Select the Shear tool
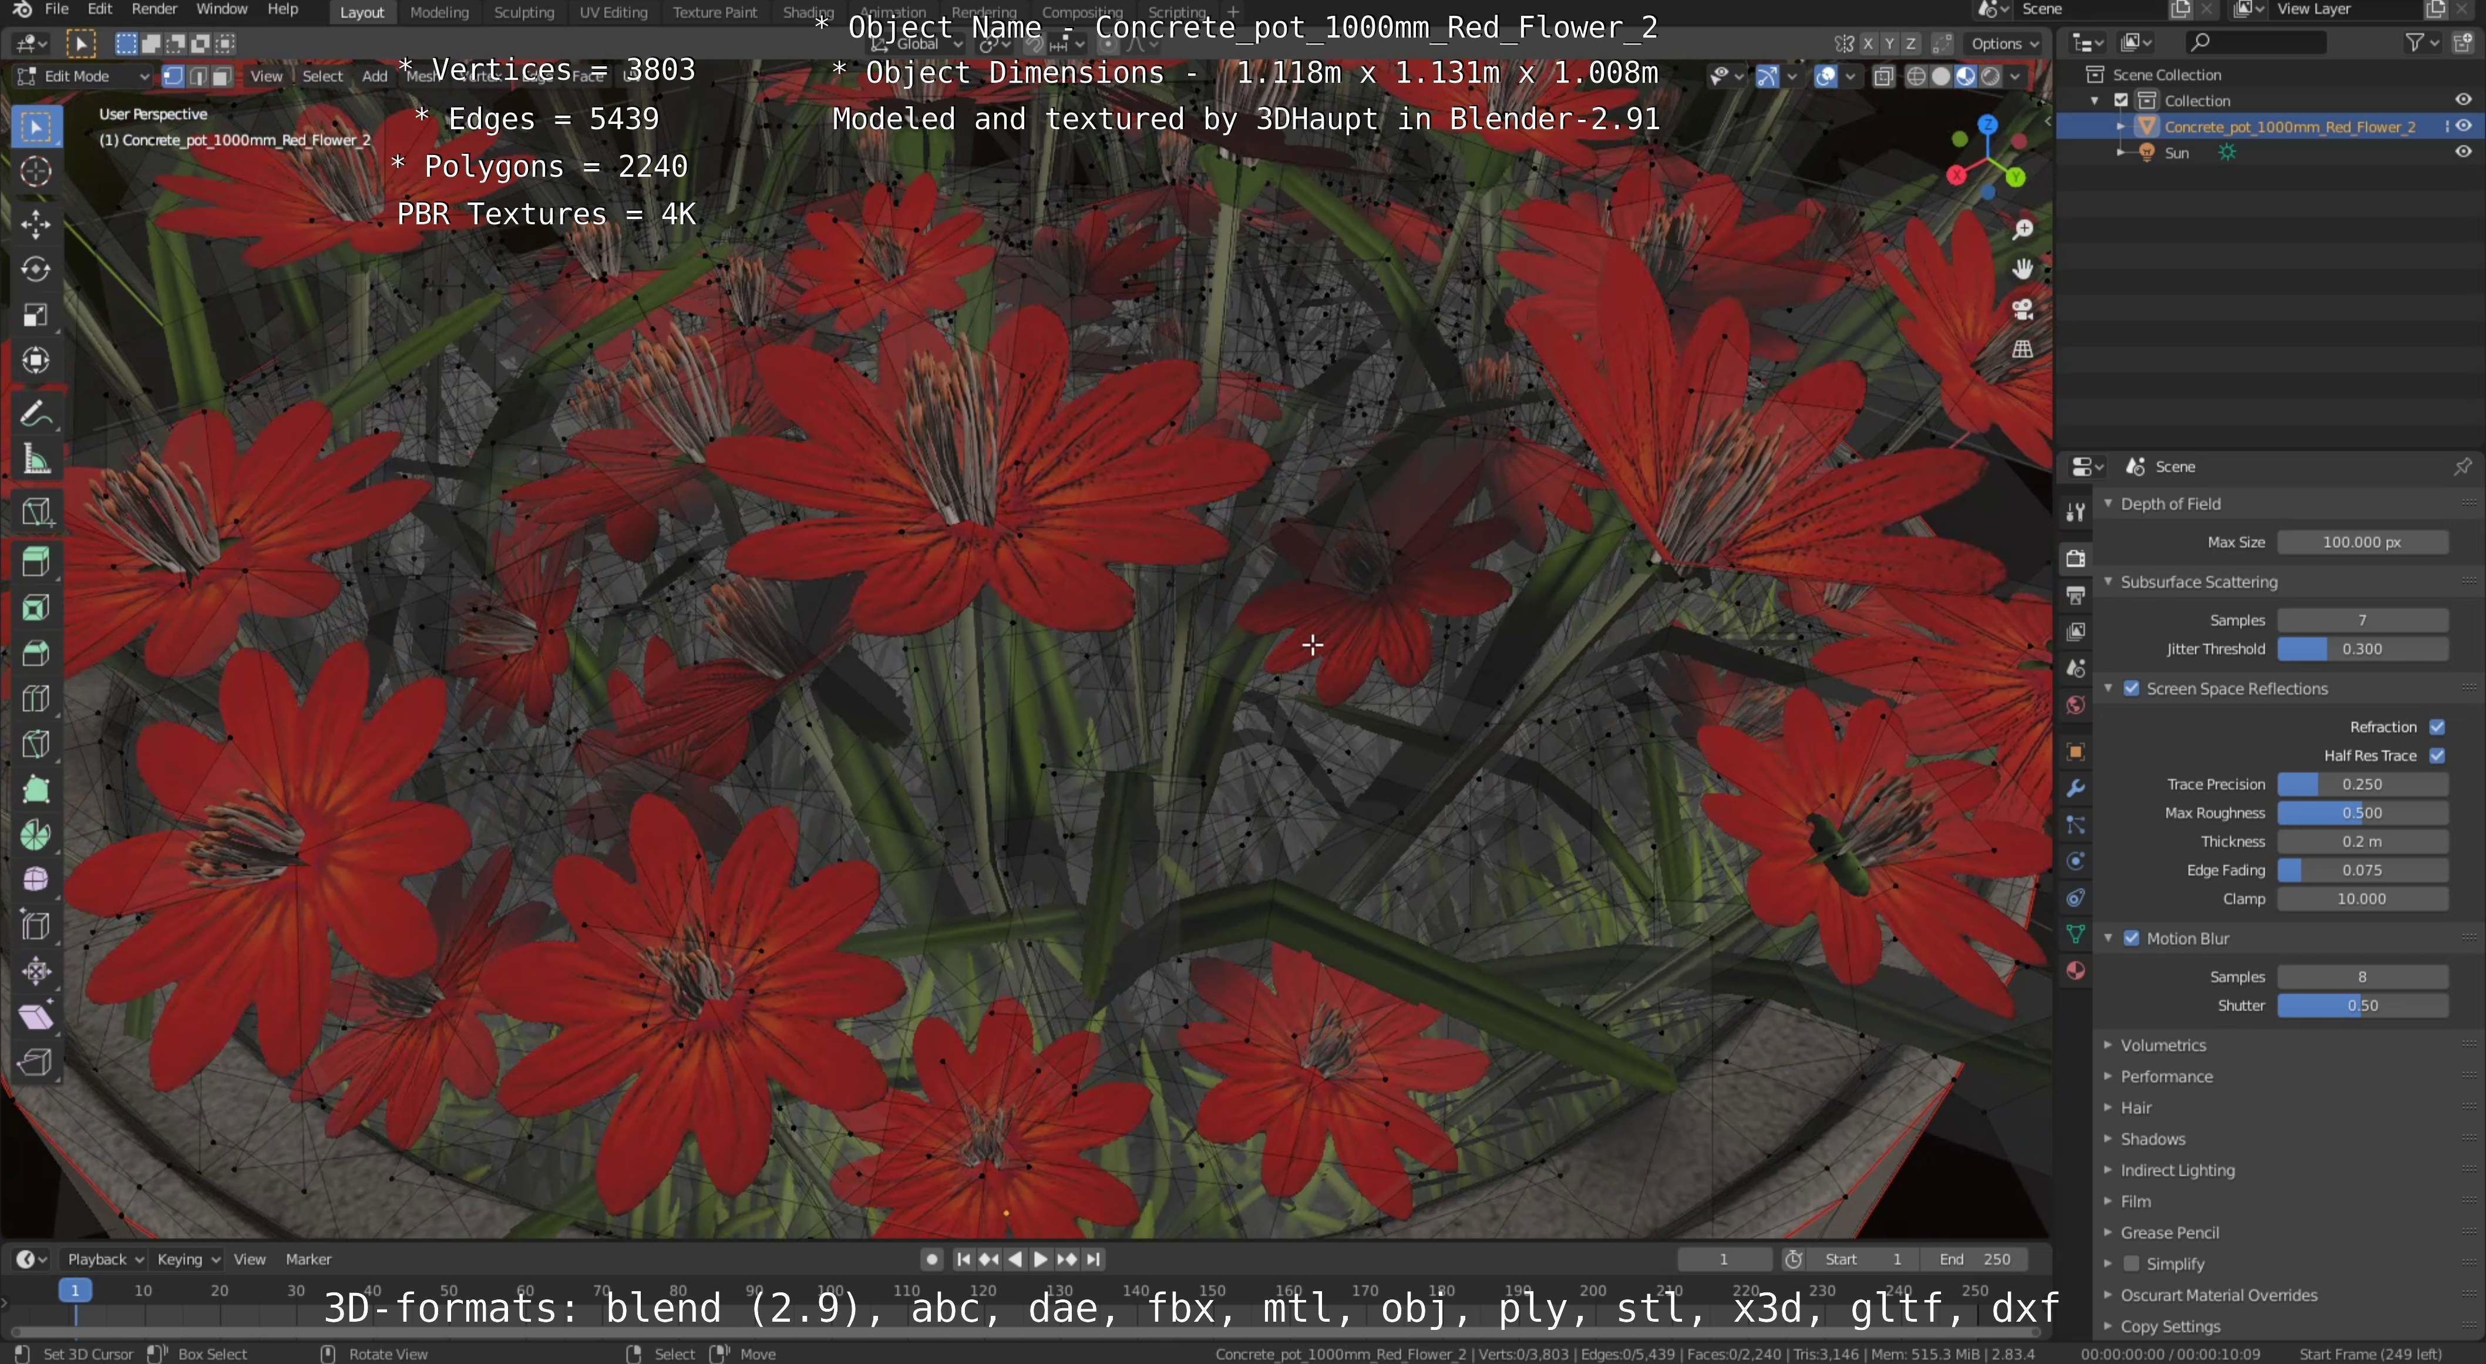 [36, 1017]
